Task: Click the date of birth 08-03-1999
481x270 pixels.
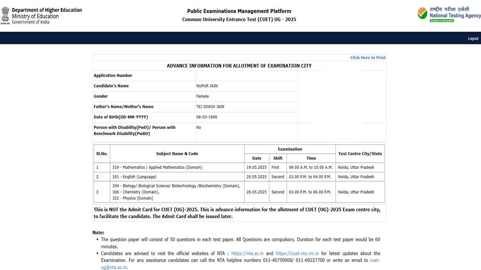Action: click(x=206, y=117)
